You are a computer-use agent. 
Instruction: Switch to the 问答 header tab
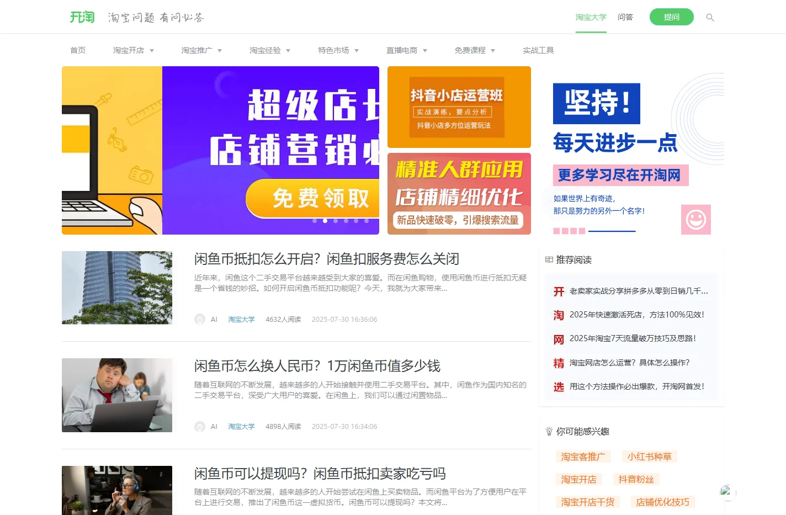625,17
